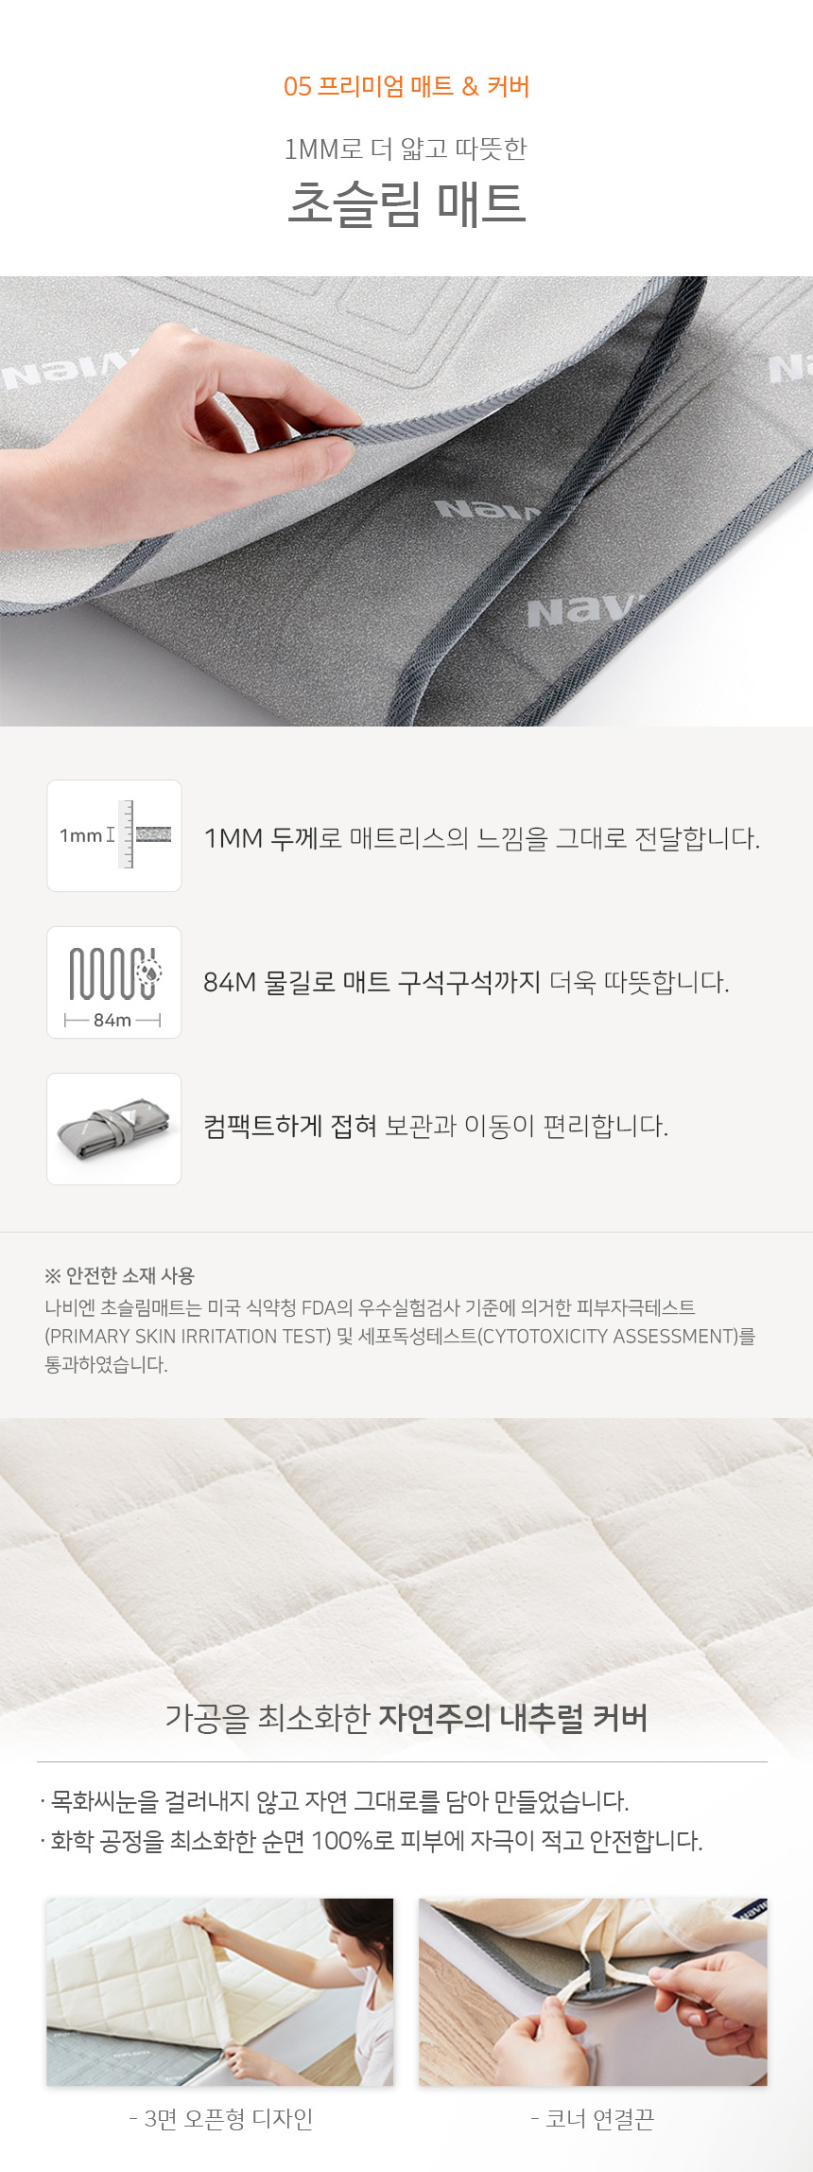This screenshot has width=813, height=2172.
Task: Click the ※ 안전한 소재 사용 notice heading
Action: pos(119,1275)
